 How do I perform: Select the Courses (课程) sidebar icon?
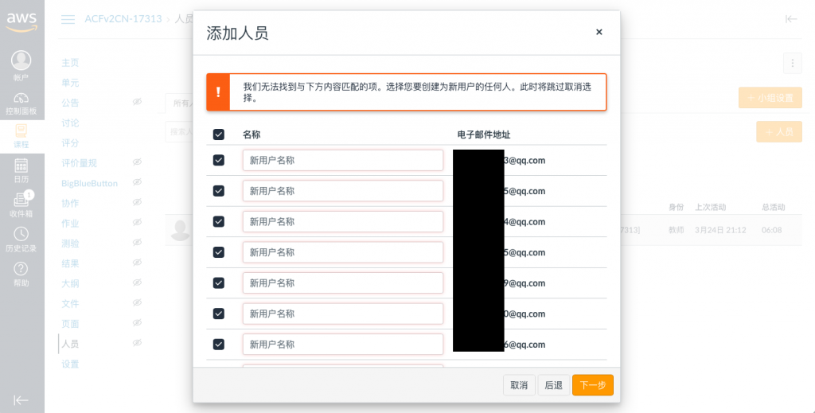[x=21, y=131]
